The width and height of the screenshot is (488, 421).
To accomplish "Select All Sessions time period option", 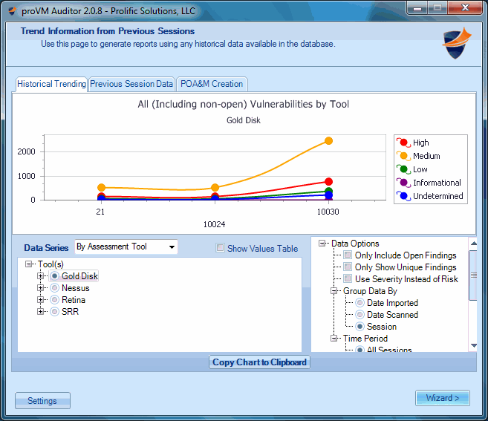I will click(x=360, y=350).
